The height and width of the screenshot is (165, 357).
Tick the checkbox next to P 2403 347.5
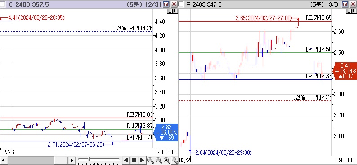181,4
